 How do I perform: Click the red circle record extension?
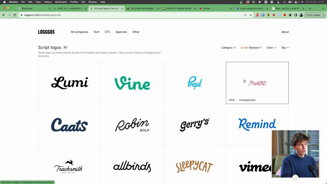point(274,15)
